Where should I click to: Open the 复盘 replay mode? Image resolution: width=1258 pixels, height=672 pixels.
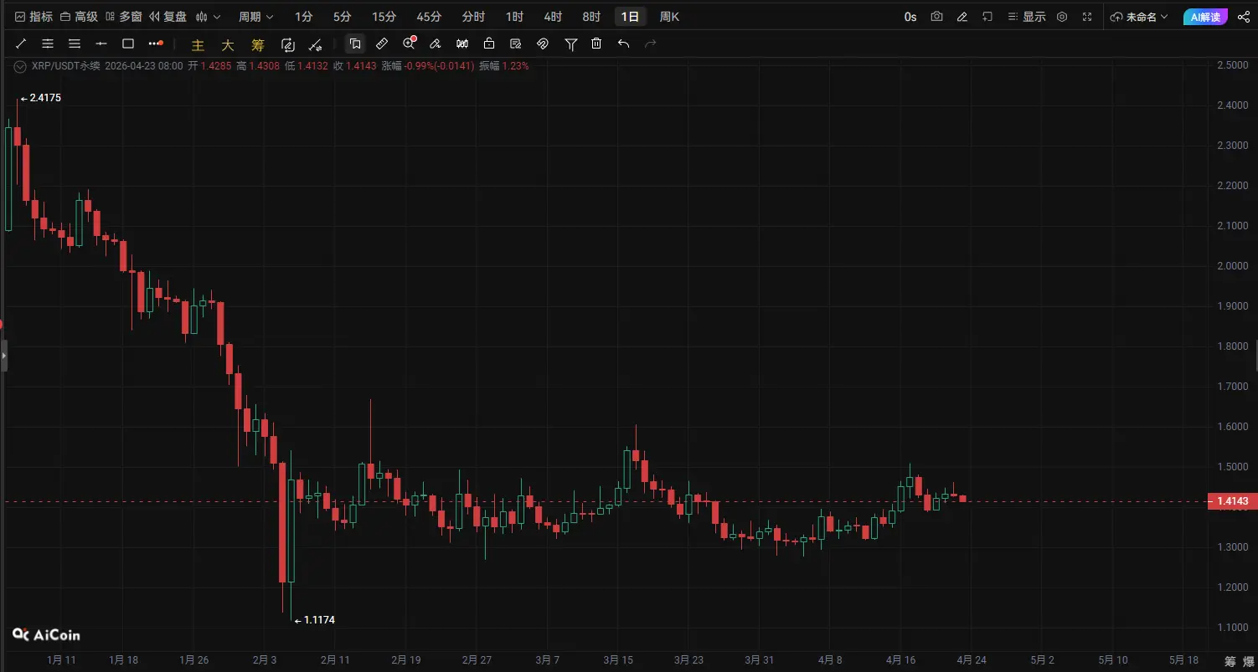[168, 17]
